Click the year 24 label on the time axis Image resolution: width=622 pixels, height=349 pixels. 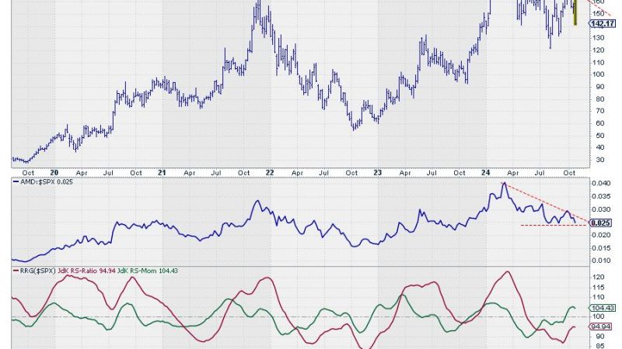pos(485,173)
